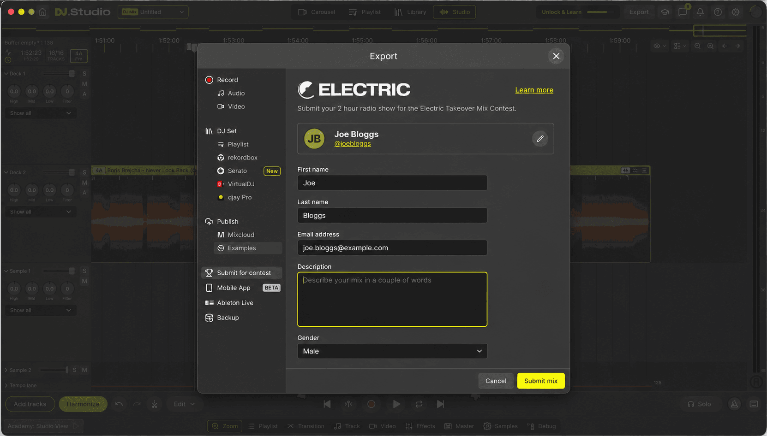Select VirtualDJ export option
This screenshot has width=767, height=436.
236,184
